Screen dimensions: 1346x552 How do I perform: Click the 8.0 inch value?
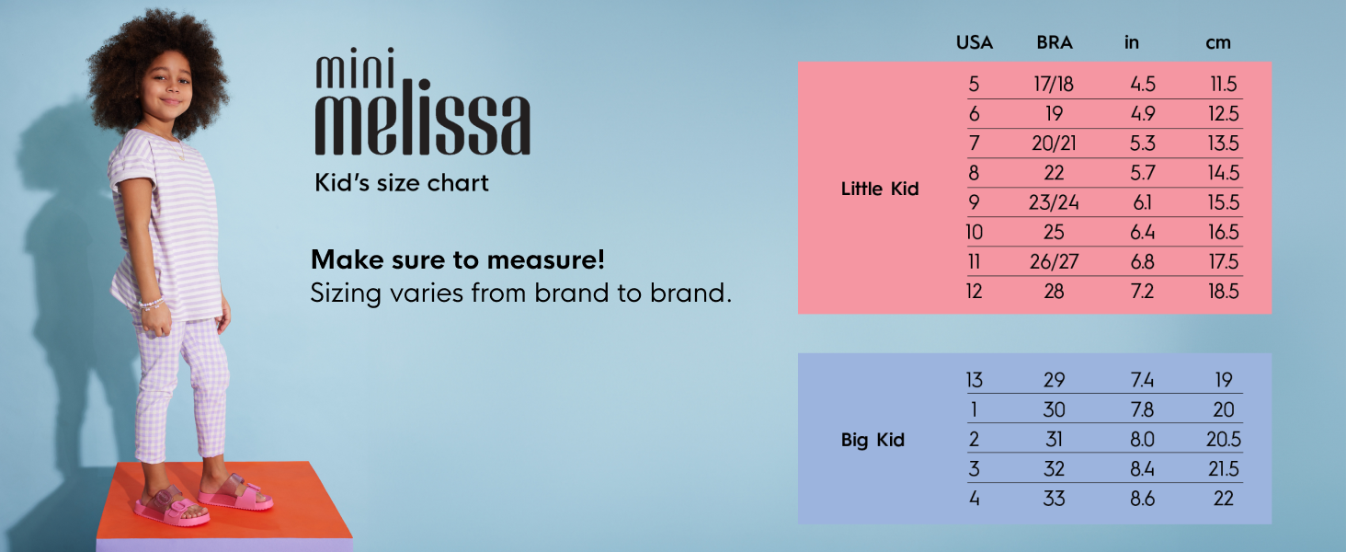(x=1142, y=439)
